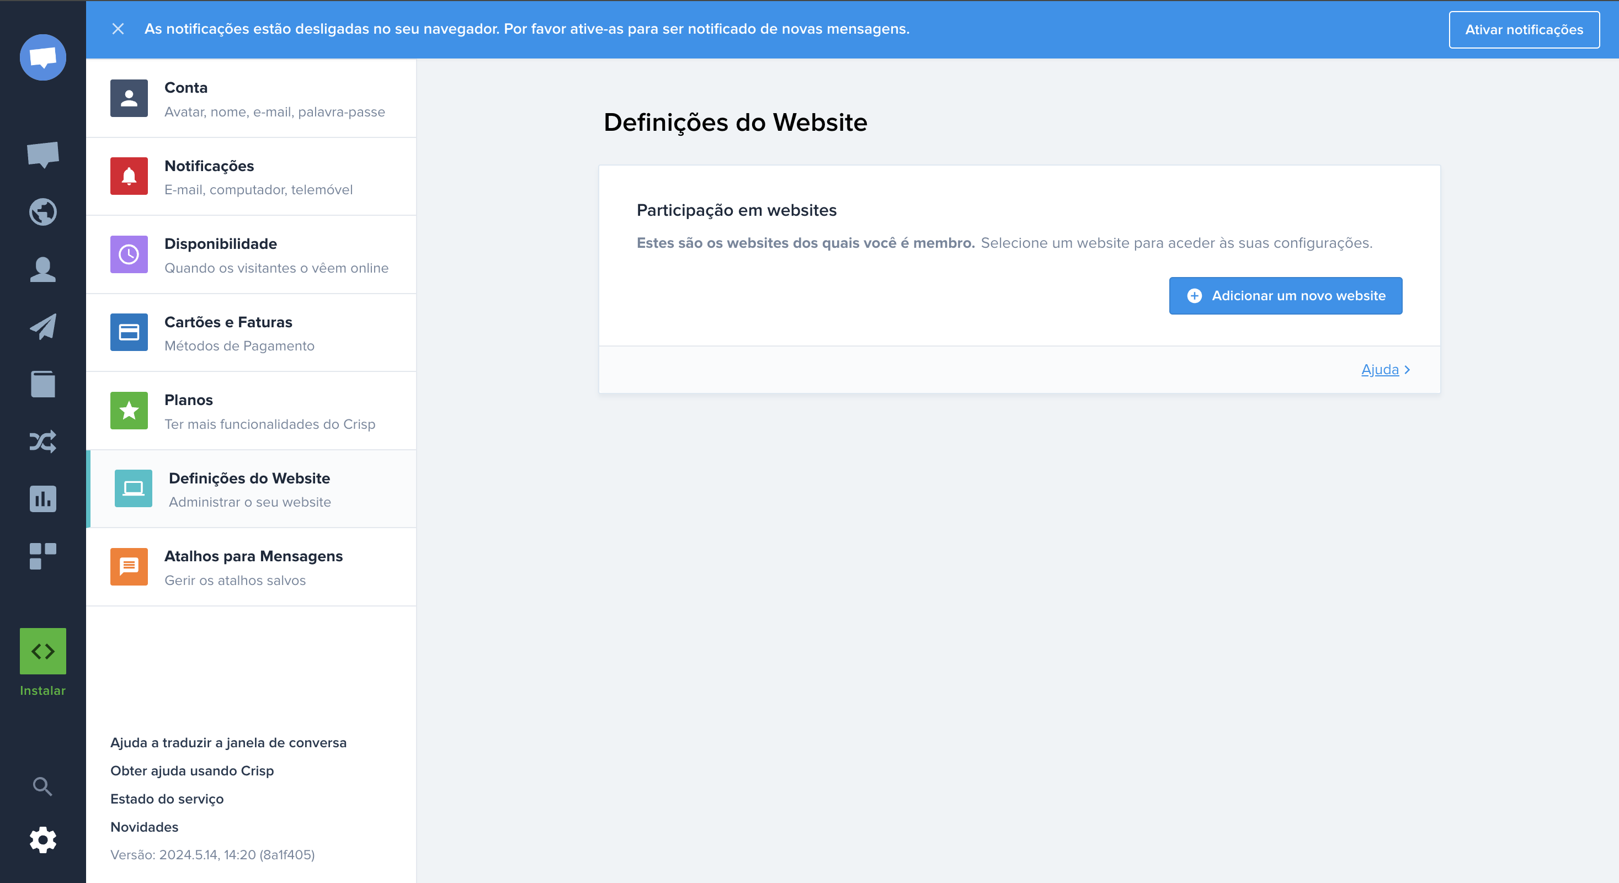Screen dimensions: 1619x883
Task: Dismiss the notifications banner with X
Action: coord(118,29)
